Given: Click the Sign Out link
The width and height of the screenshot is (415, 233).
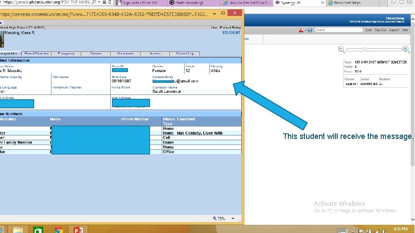Looking at the screenshot, I should [380, 30].
